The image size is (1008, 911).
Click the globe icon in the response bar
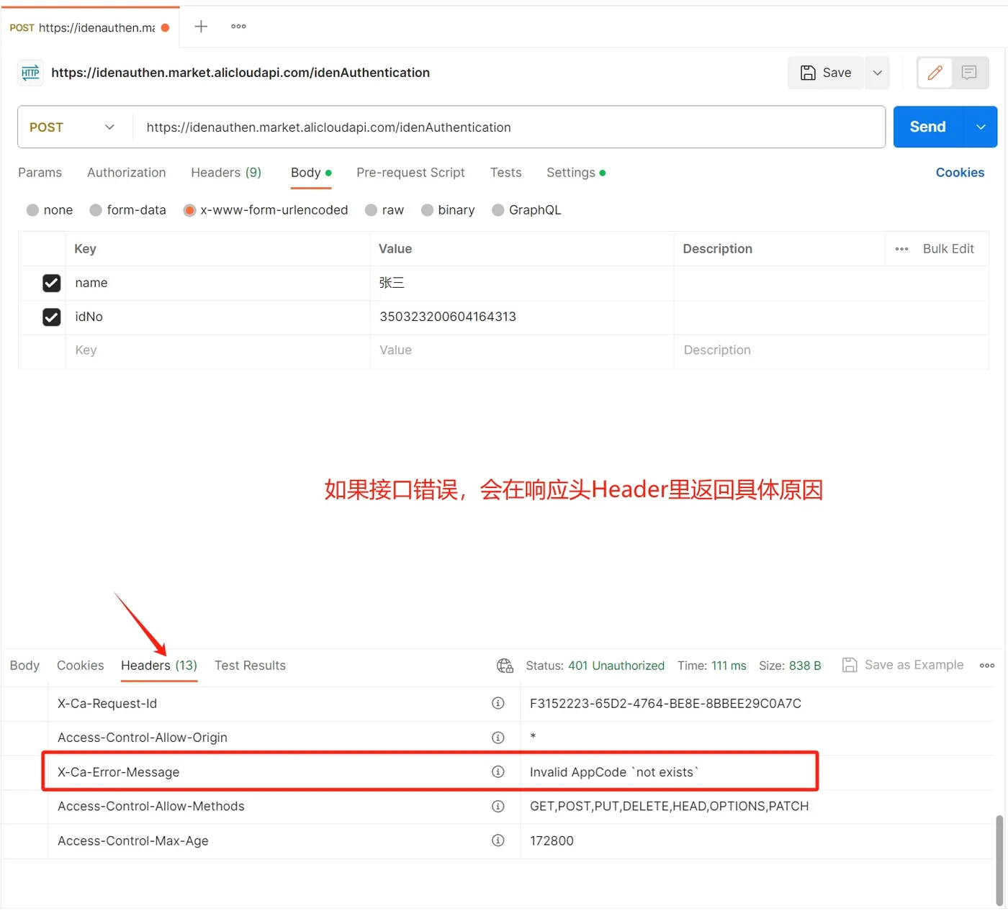[504, 666]
